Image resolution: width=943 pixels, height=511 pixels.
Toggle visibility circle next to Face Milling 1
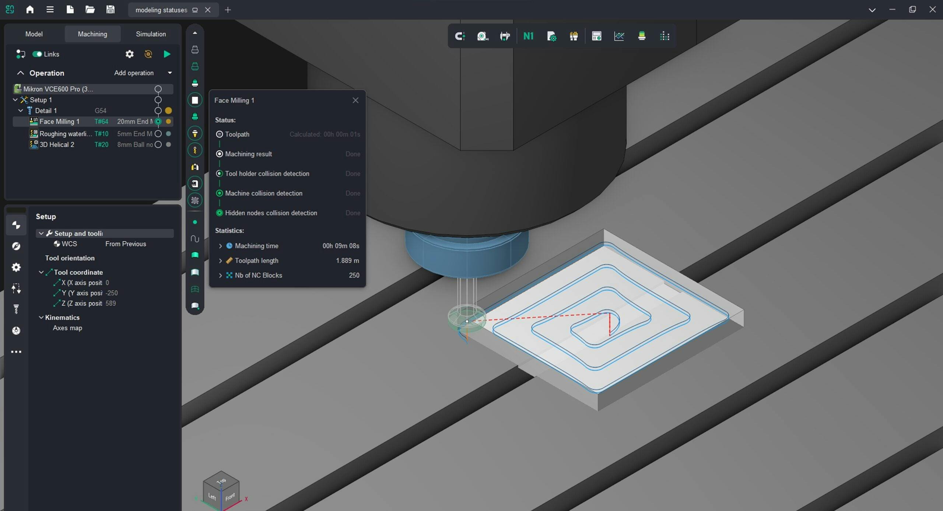point(158,122)
